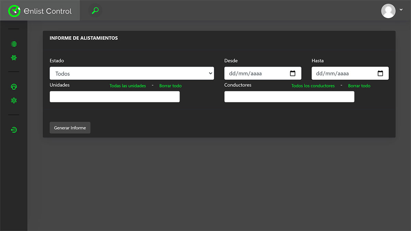Click the Generar Informe button

(x=70, y=128)
